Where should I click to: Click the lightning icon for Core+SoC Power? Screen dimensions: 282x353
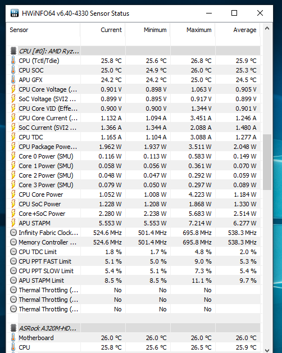pos(13,214)
